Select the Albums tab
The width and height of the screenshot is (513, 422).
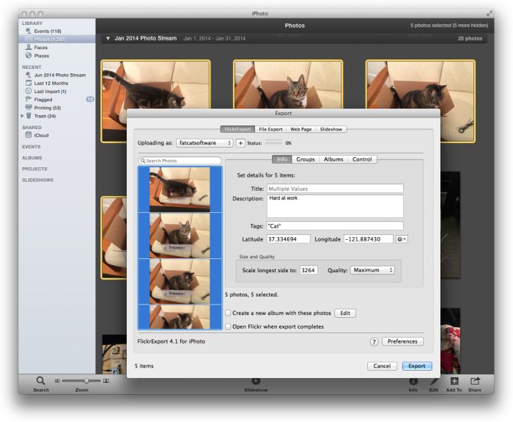pos(333,159)
